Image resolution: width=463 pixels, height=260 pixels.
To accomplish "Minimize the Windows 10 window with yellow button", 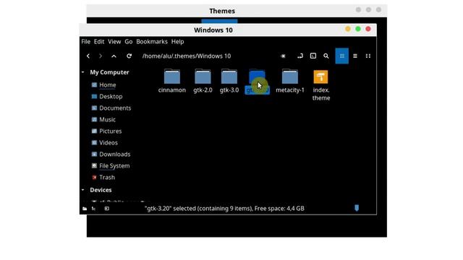I will point(348,29).
